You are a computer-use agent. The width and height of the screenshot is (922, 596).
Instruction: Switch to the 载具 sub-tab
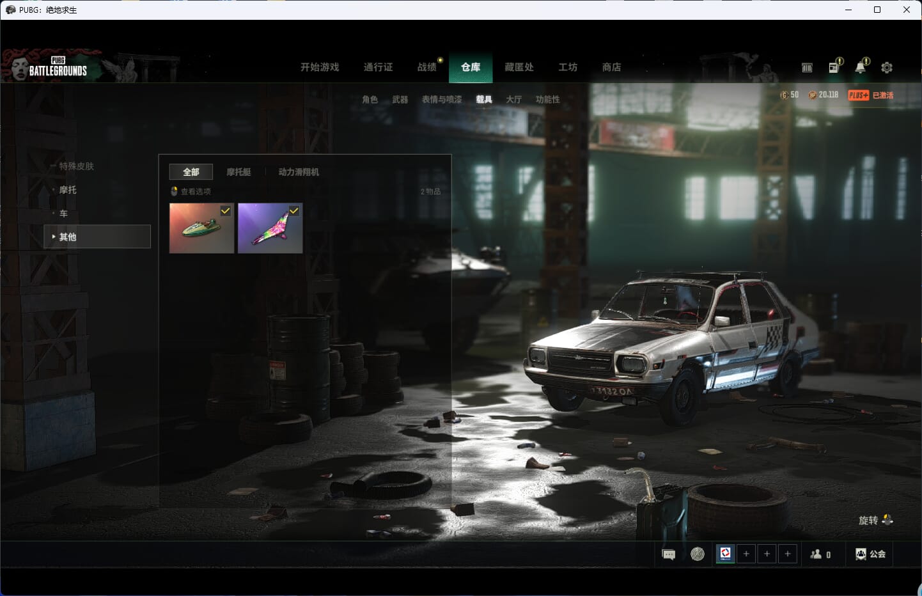coord(484,99)
